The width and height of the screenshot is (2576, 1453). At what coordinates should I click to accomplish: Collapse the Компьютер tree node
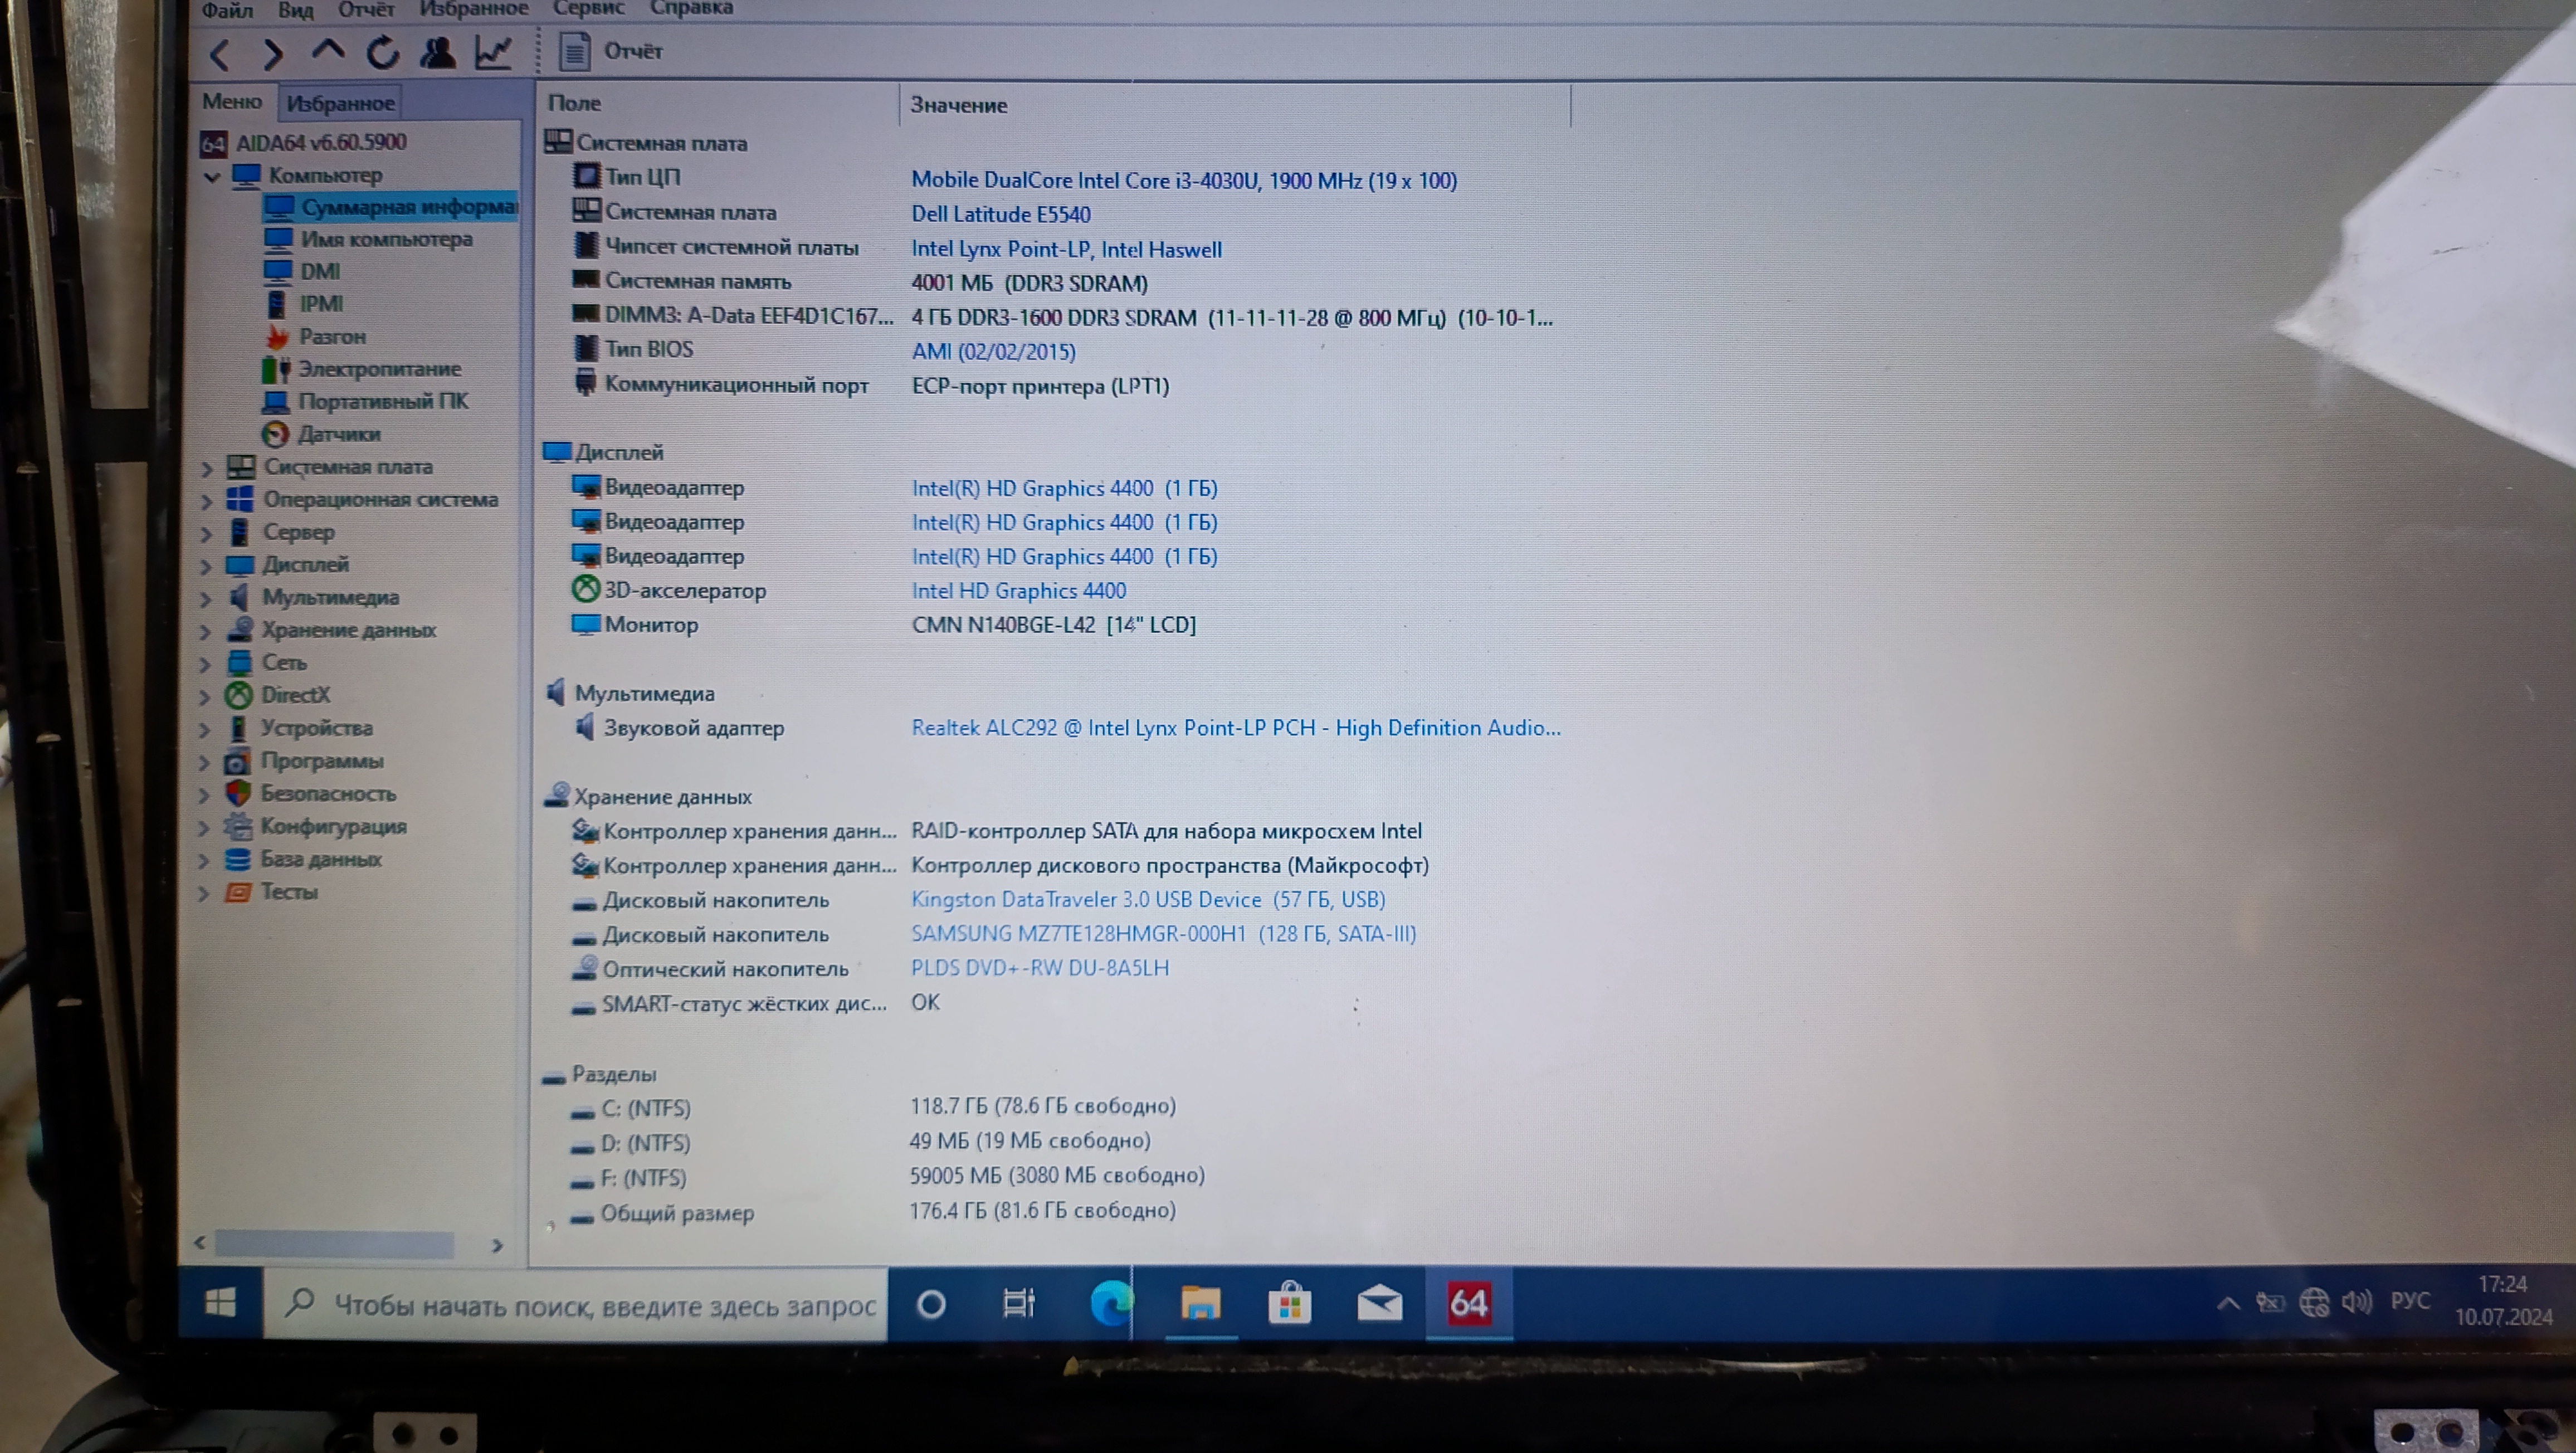(211, 177)
